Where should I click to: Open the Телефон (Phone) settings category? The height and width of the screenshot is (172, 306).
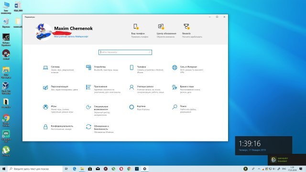(x=146, y=69)
